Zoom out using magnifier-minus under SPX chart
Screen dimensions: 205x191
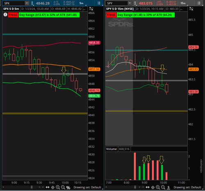pyautogui.click(x=63, y=187)
